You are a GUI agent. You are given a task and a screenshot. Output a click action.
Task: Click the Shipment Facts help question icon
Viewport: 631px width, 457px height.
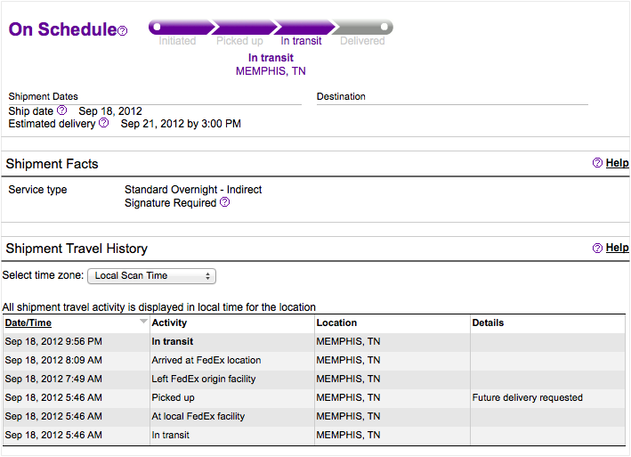(x=597, y=163)
